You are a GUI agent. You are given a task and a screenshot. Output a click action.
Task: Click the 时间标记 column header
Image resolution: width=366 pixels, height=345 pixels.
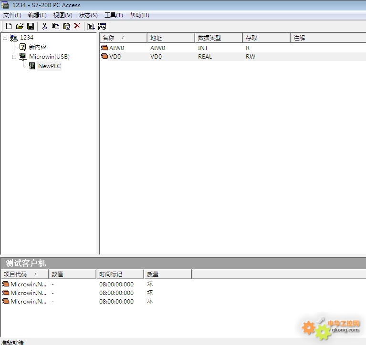coord(120,274)
